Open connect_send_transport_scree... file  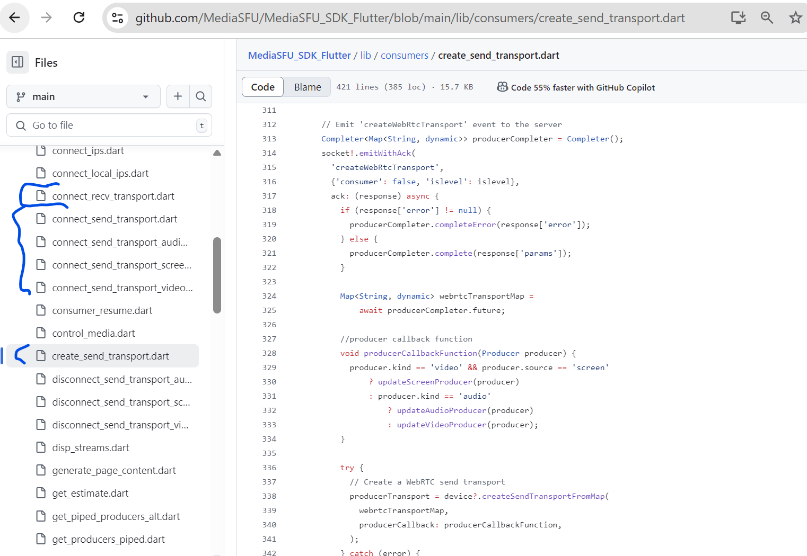(122, 265)
